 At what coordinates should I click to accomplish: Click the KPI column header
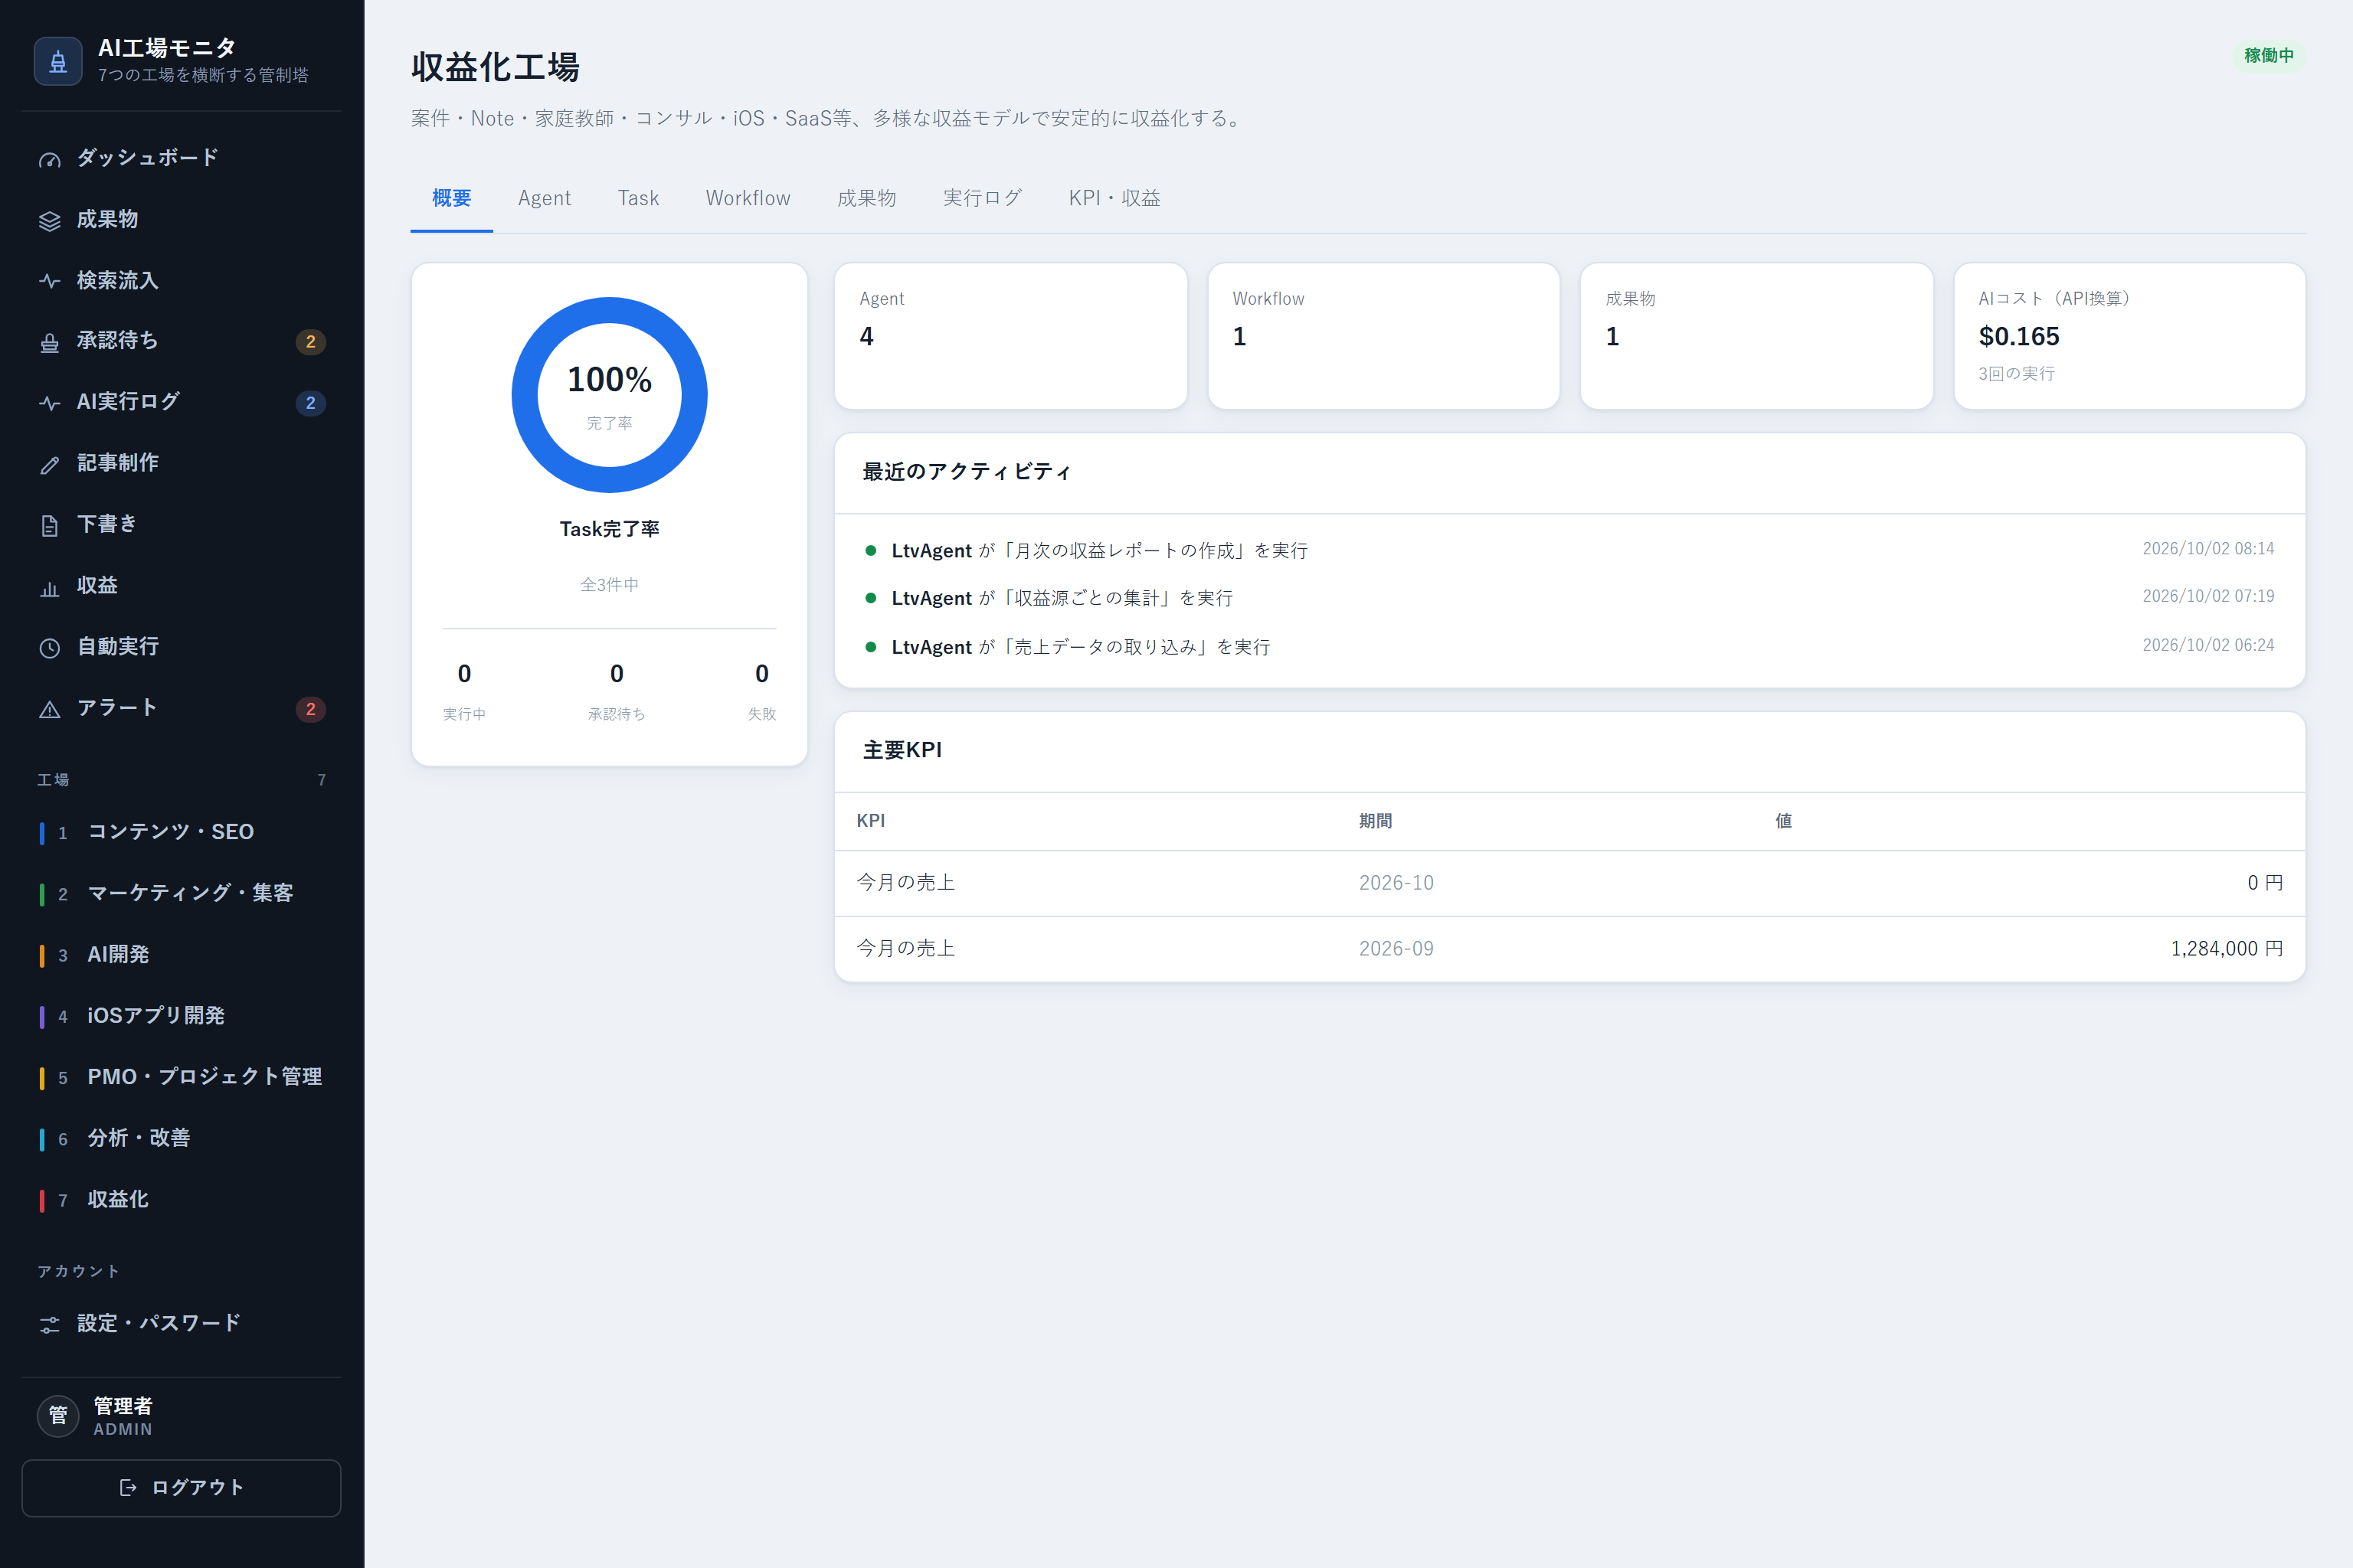(870, 821)
